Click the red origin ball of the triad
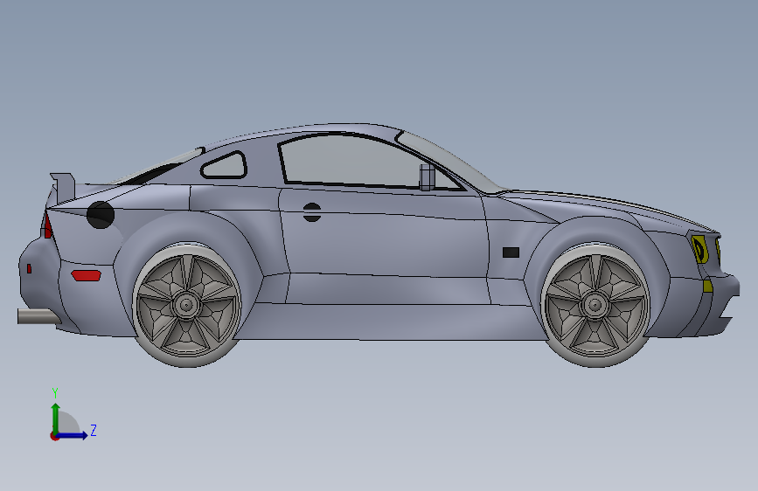 54,436
